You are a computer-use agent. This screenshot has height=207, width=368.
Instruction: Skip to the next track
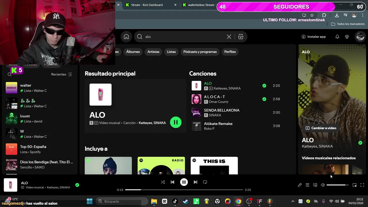(x=195, y=182)
